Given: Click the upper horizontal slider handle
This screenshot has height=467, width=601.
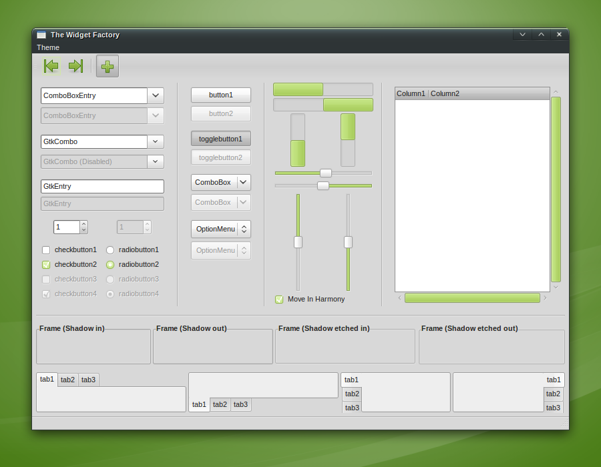Looking at the screenshot, I should 326,173.
